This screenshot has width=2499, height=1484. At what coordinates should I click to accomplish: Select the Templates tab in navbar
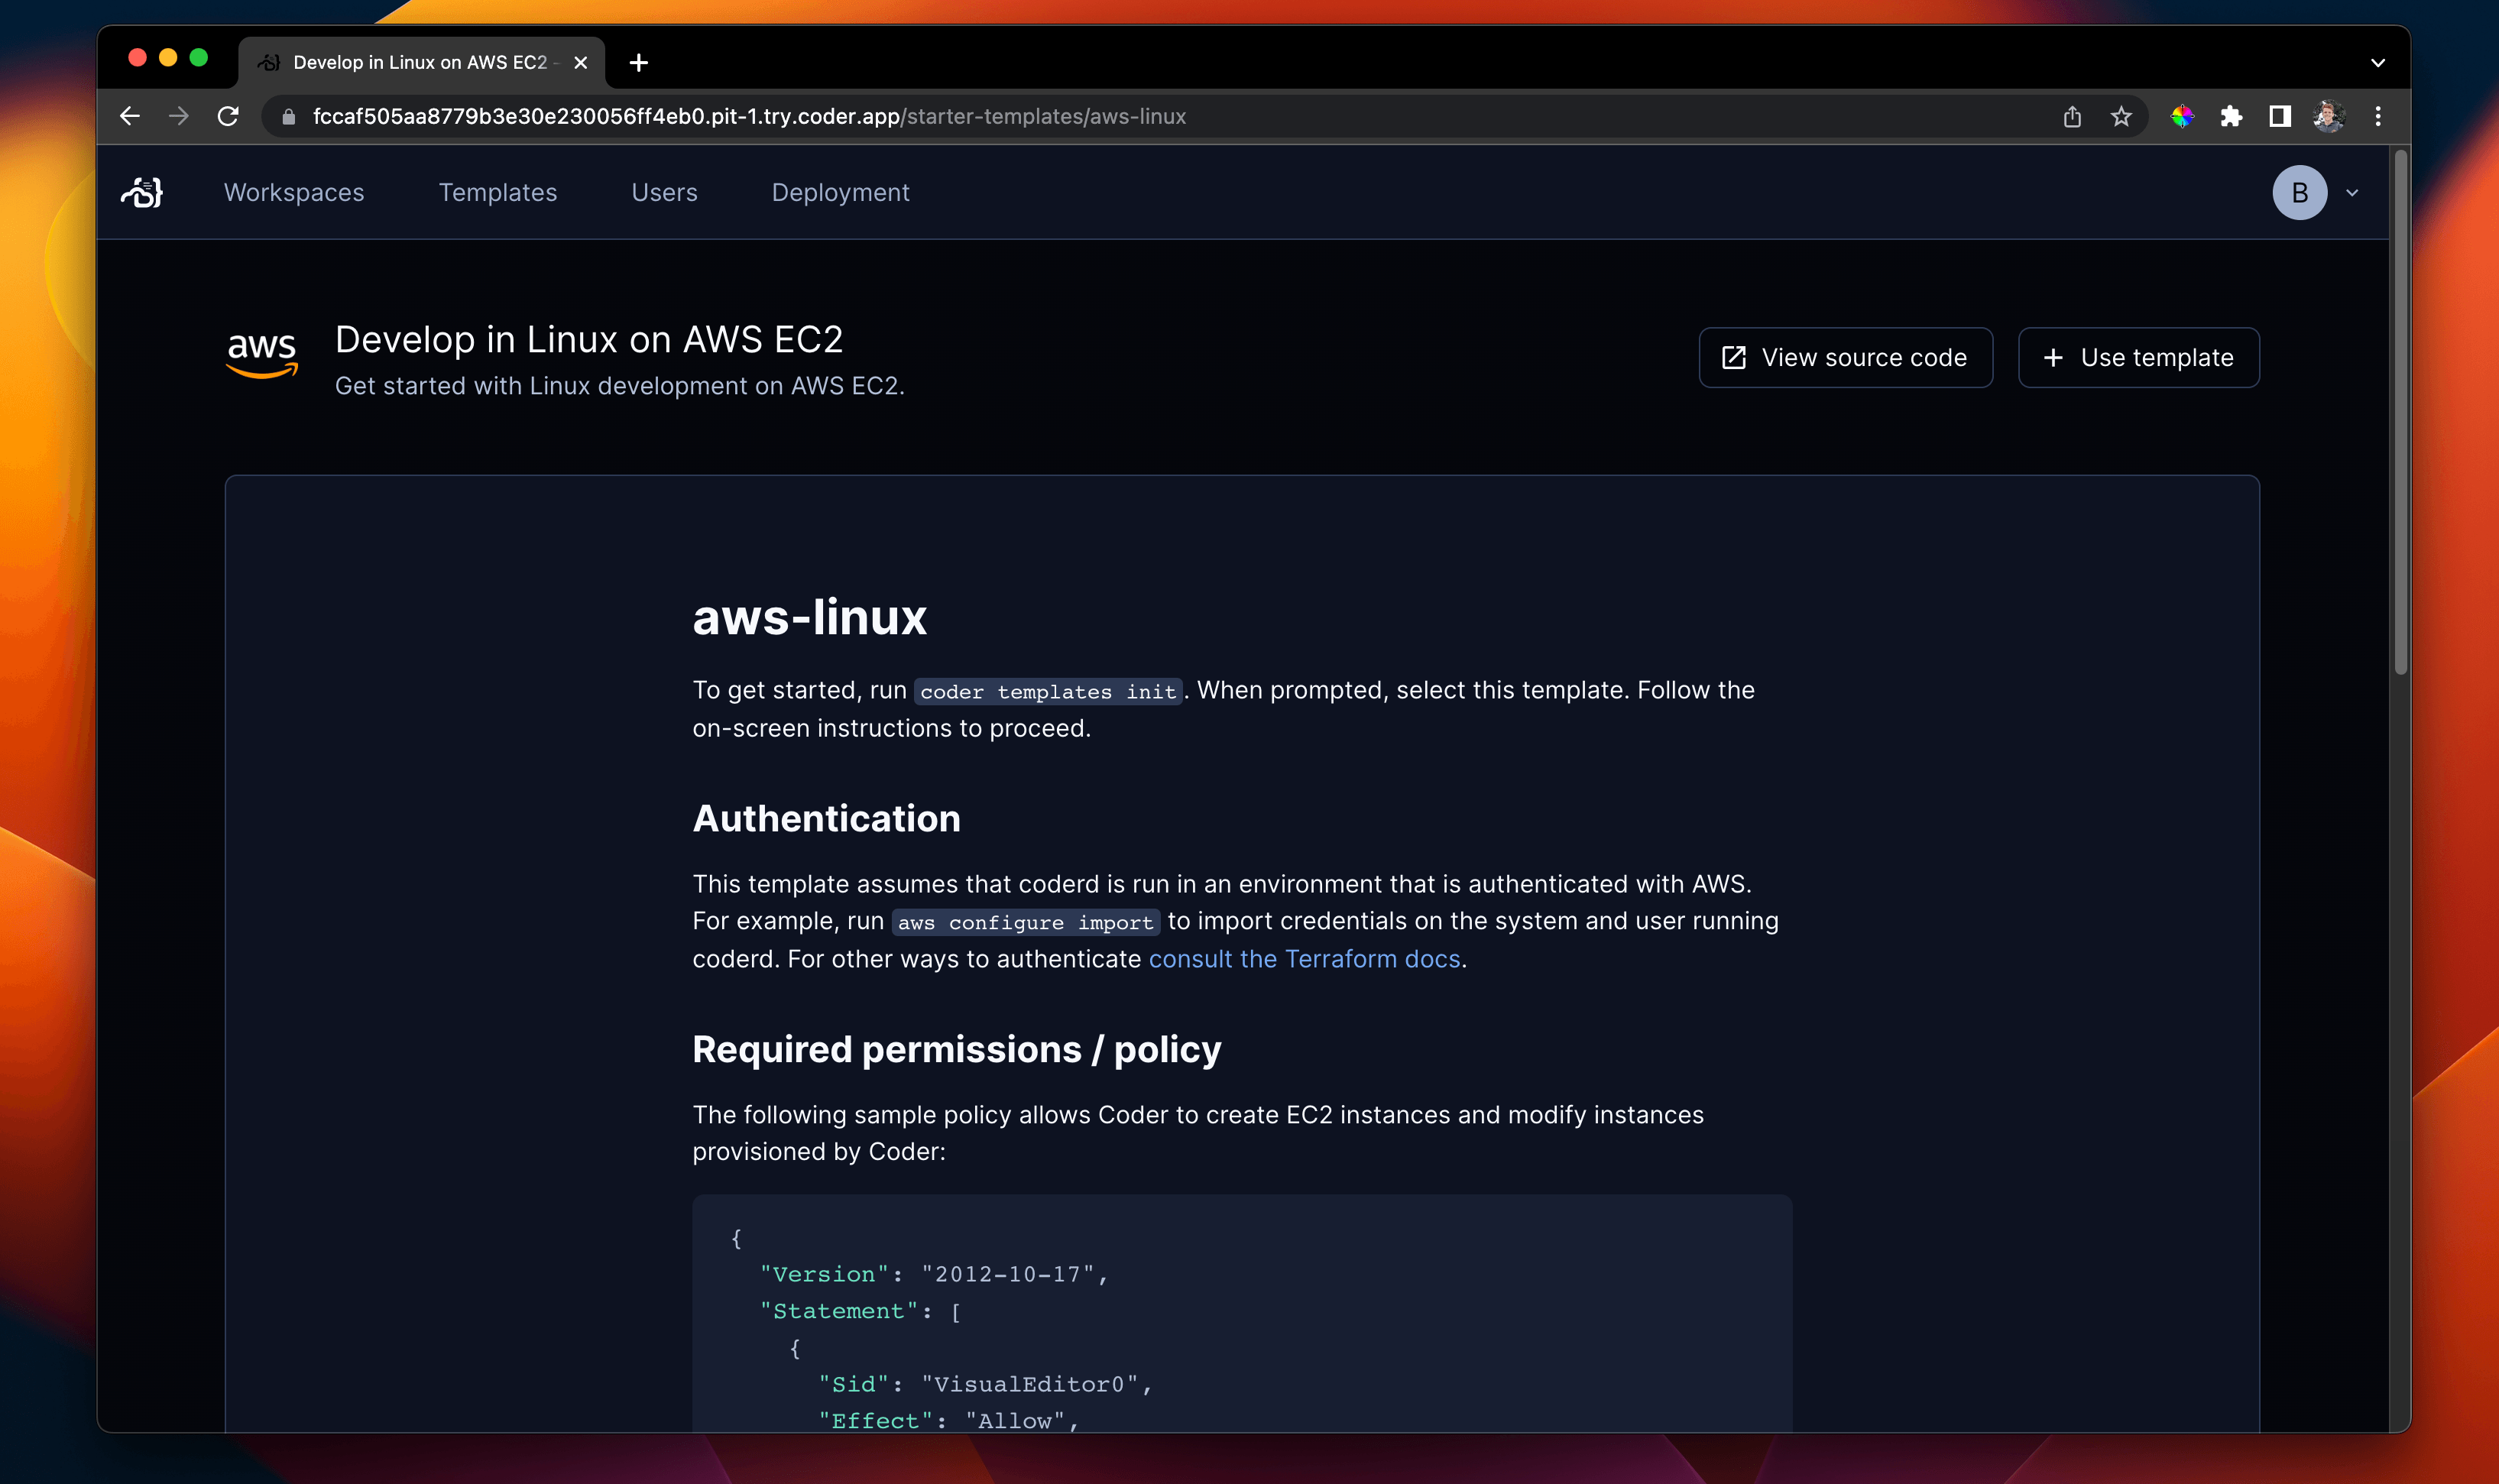click(x=498, y=191)
